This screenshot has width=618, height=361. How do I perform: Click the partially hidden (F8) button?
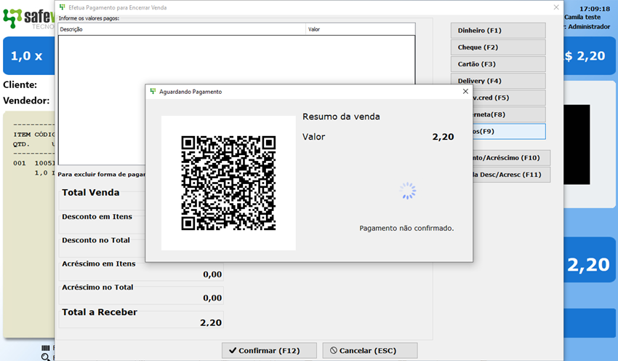click(x=509, y=114)
